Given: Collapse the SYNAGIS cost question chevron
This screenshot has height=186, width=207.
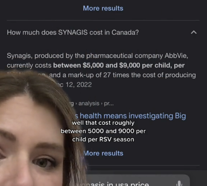Looking at the screenshot, I should coord(194,32).
